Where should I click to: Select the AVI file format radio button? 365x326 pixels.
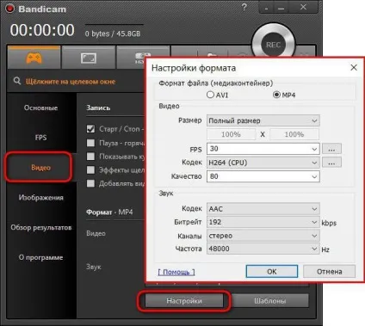(x=210, y=95)
